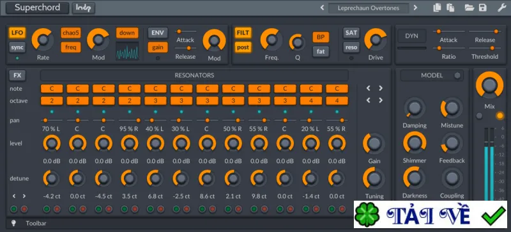Click the paste preset icon
This screenshot has width=511, height=232.
pyautogui.click(x=450, y=8)
